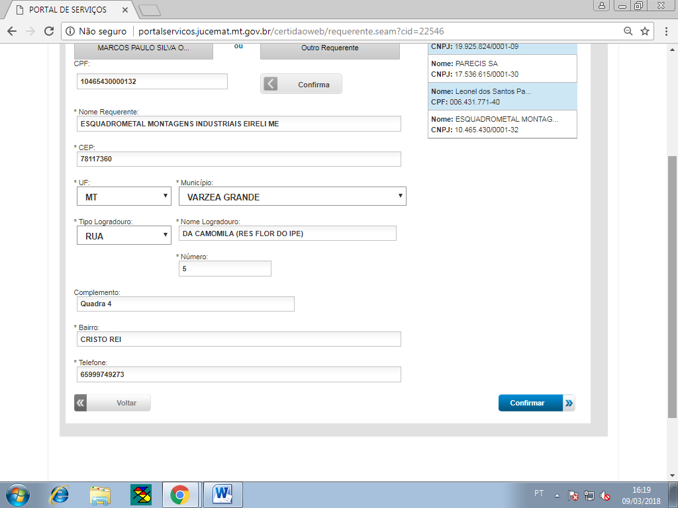
Task: Open the Tipo Logradouro dropdown showing RUA
Action: (124, 235)
